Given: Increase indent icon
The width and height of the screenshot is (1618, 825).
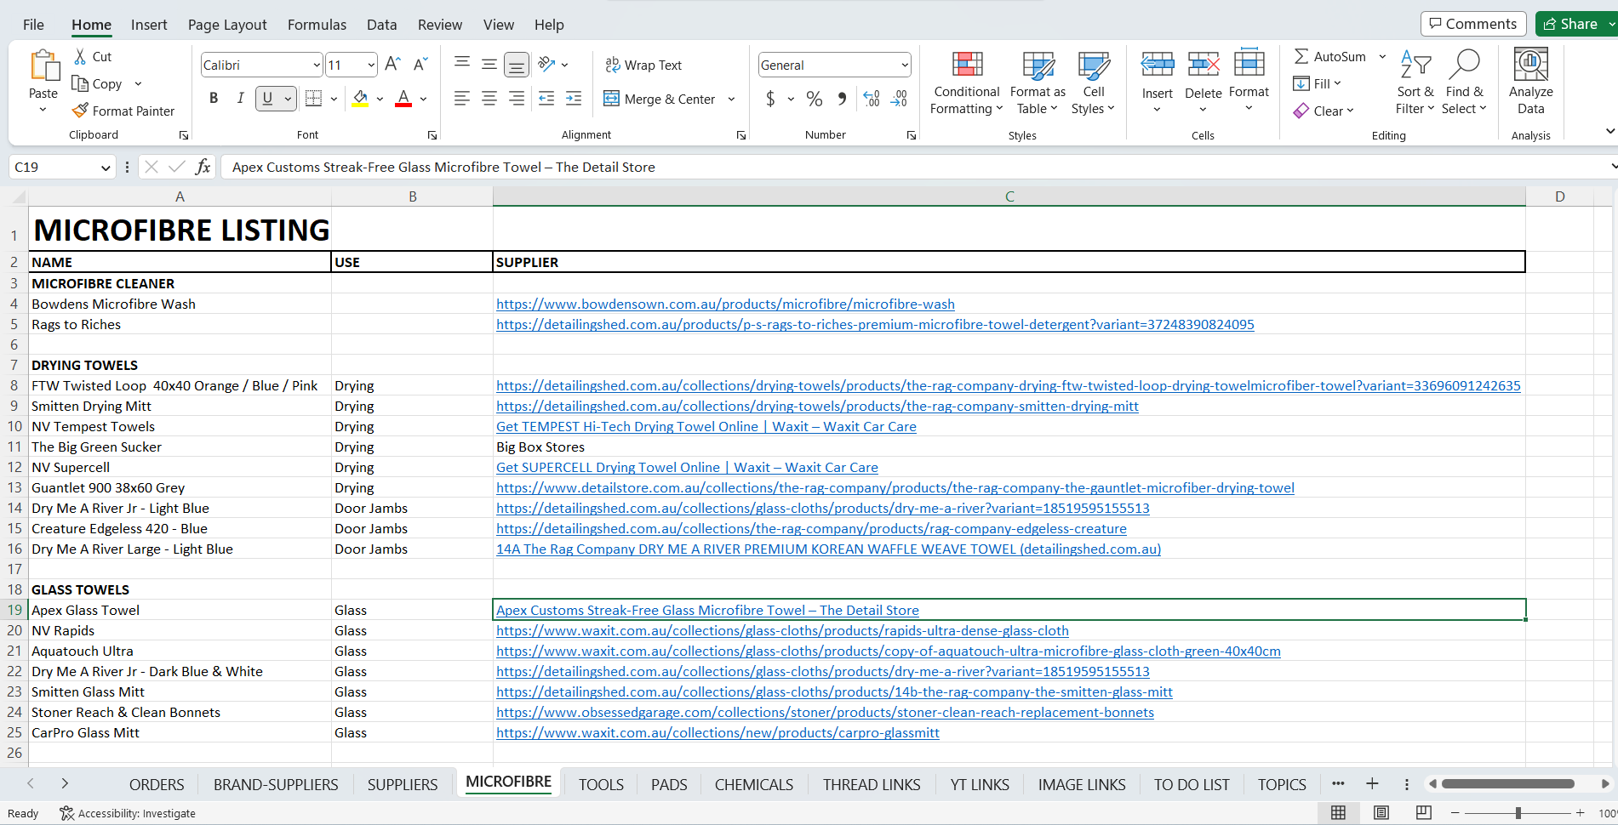Looking at the screenshot, I should (x=574, y=99).
